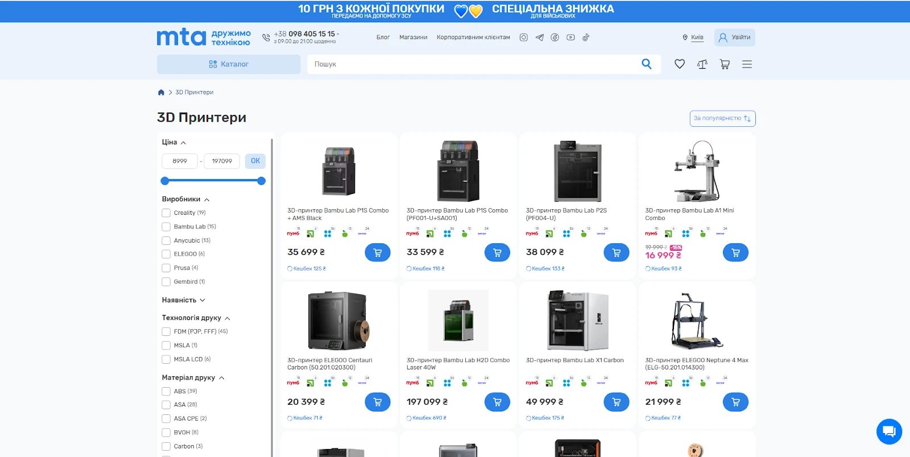Open the TikTok social link
910x457 pixels.
[x=586, y=38]
